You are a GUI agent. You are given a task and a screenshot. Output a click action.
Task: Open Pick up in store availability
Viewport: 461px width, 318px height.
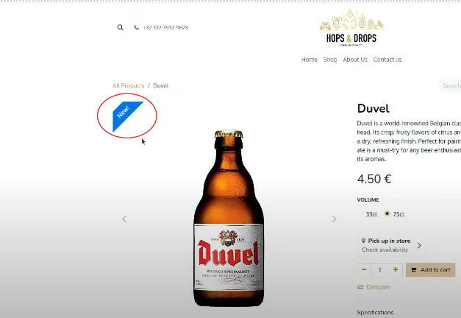click(x=392, y=245)
